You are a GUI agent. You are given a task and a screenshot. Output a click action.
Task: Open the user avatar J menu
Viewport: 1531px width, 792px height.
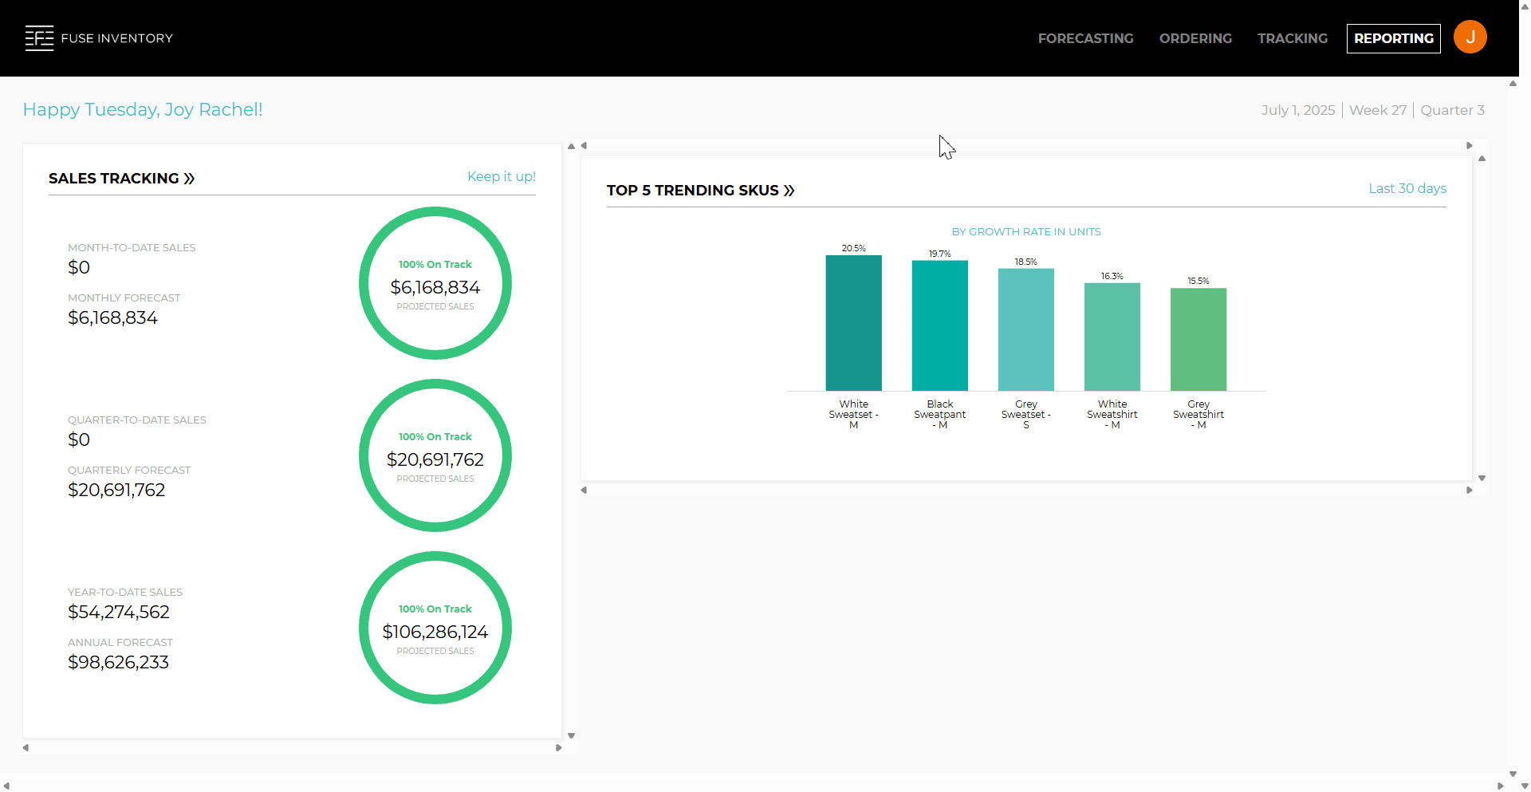[x=1470, y=37]
